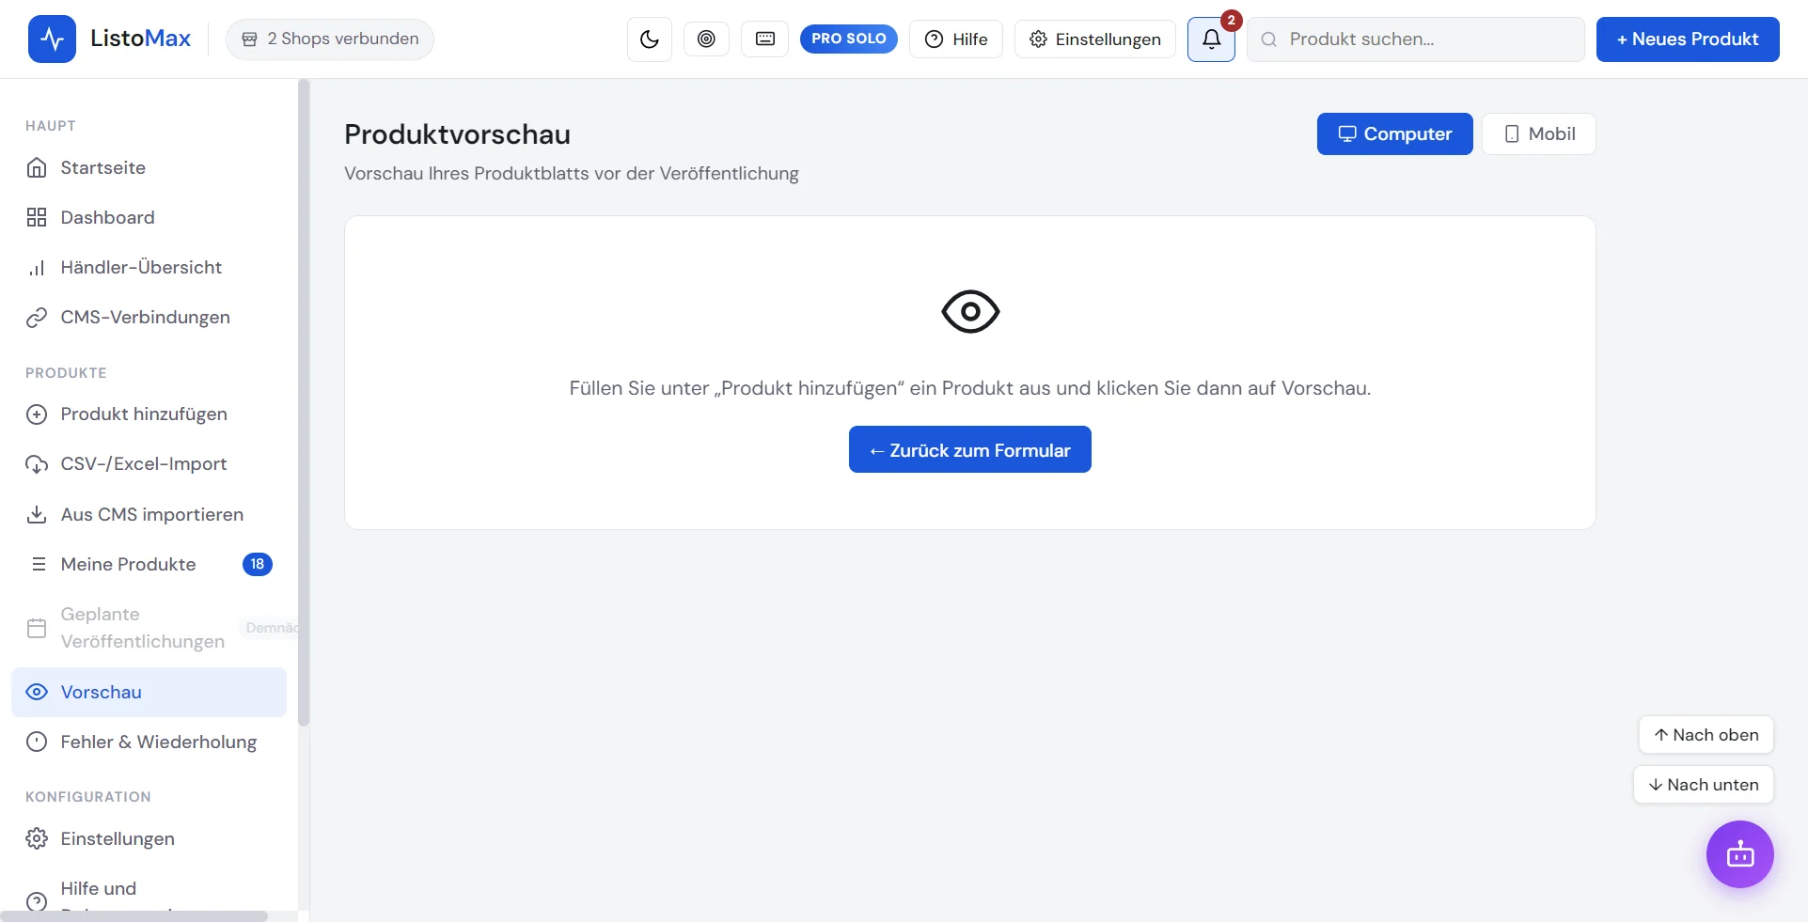The image size is (1808, 922).
Task: Click the PRO SOLO plan badge
Action: 849,39
